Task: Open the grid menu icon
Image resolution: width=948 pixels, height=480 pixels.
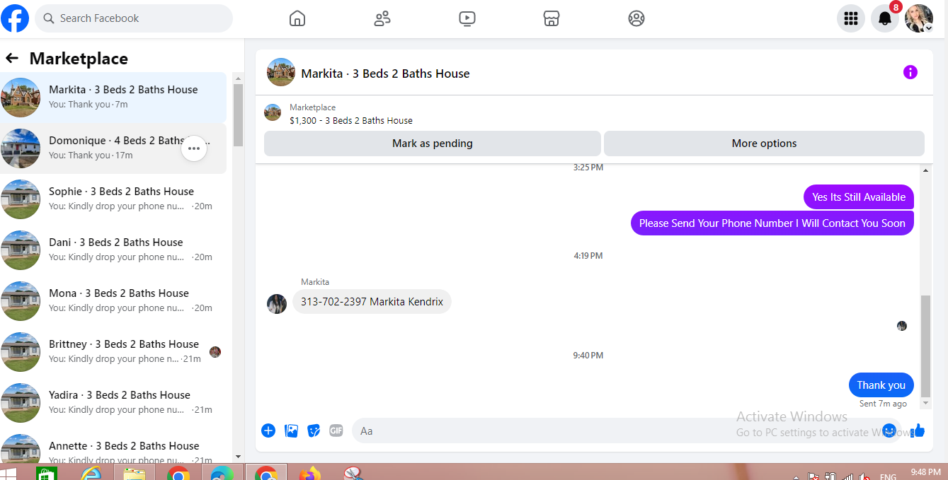Action: (x=851, y=18)
